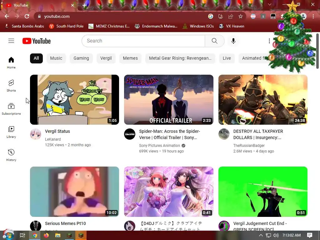Open the YouTube guide hamburger menu
The width and height of the screenshot is (320, 240).
tap(11, 41)
